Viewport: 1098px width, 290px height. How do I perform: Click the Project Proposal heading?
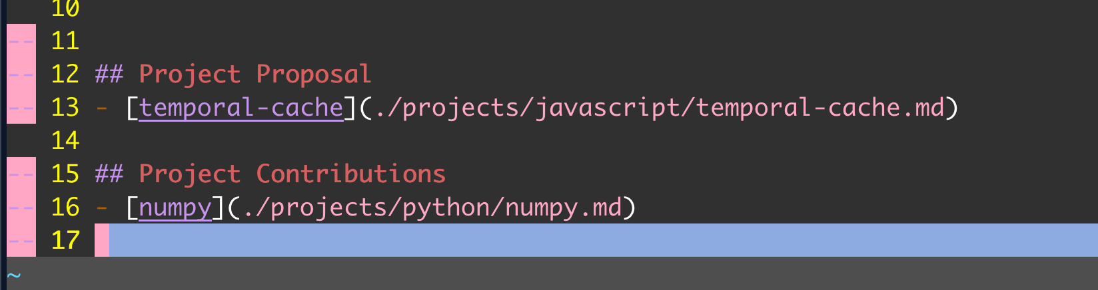[x=255, y=74]
